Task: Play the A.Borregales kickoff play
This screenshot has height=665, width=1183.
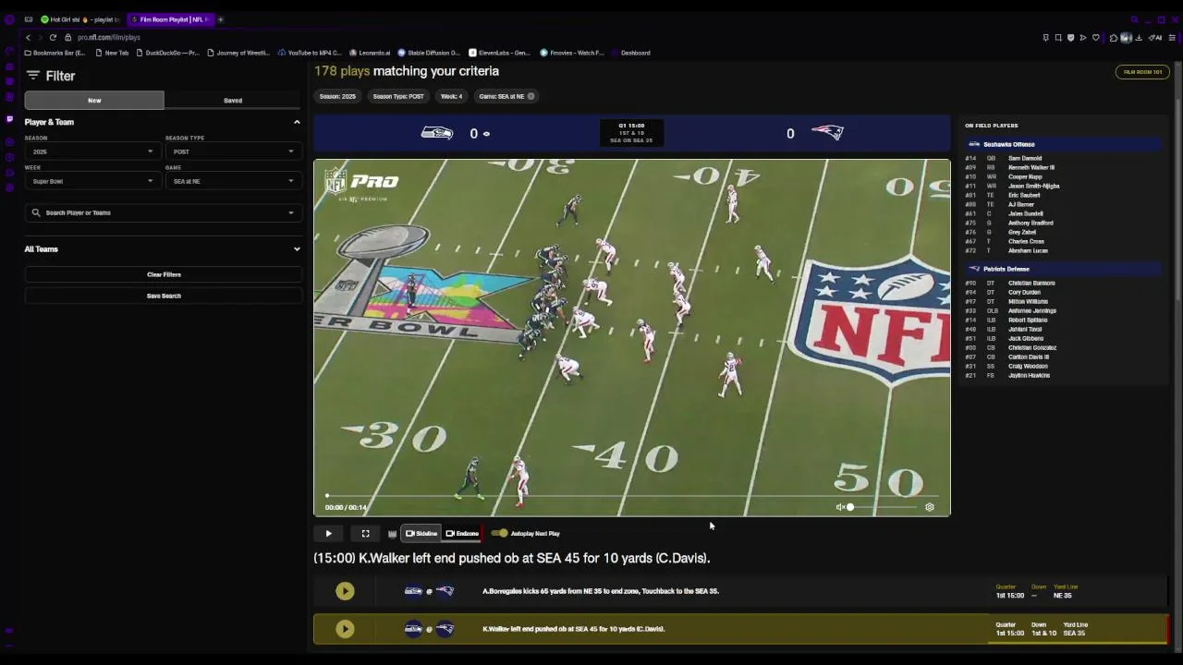Action: tap(345, 591)
